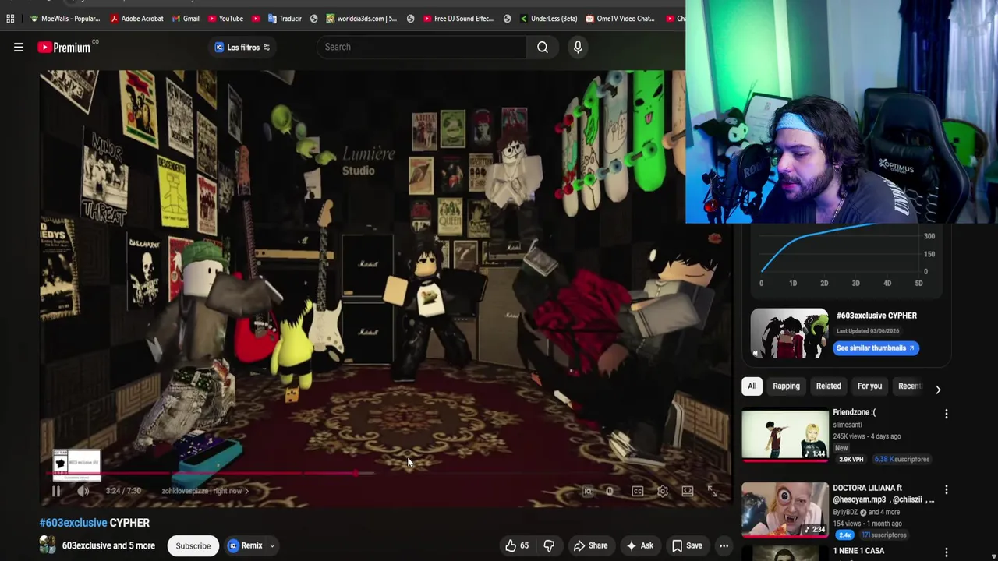Ask about this video with Ask button
The width and height of the screenshot is (998, 561).
coord(640,545)
